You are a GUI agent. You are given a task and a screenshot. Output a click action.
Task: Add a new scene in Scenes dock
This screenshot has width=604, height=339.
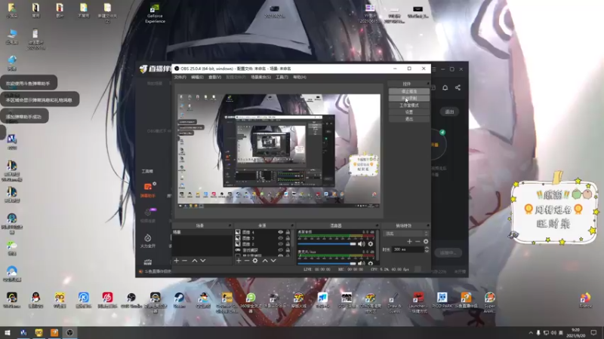point(177,261)
